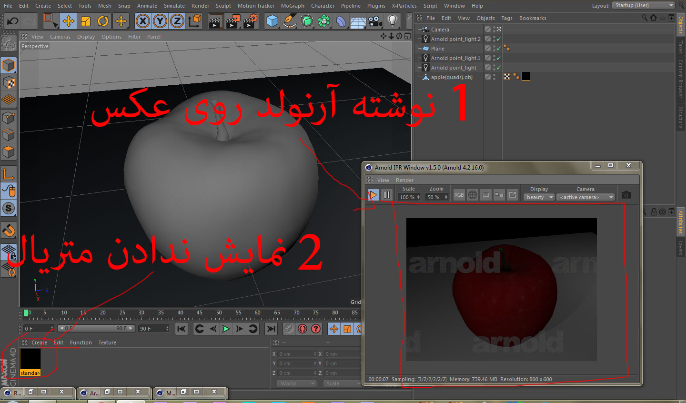Open the MoGraph menu
The width and height of the screenshot is (686, 403).
pos(293,6)
